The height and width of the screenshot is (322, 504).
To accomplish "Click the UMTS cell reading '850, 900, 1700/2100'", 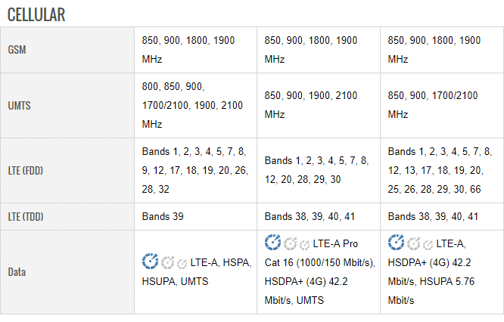I will 433,105.
